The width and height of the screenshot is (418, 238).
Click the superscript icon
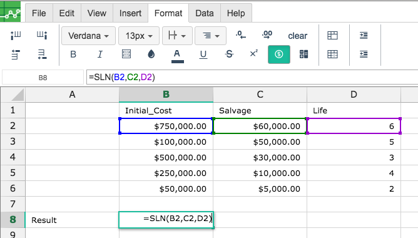(x=253, y=54)
